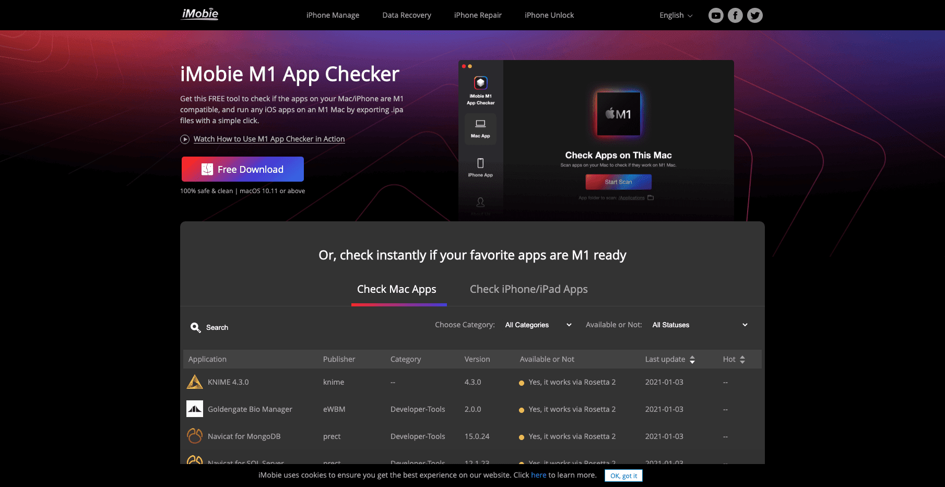Click the Version column header
Screen dimensions: 945x487
tap(477, 359)
